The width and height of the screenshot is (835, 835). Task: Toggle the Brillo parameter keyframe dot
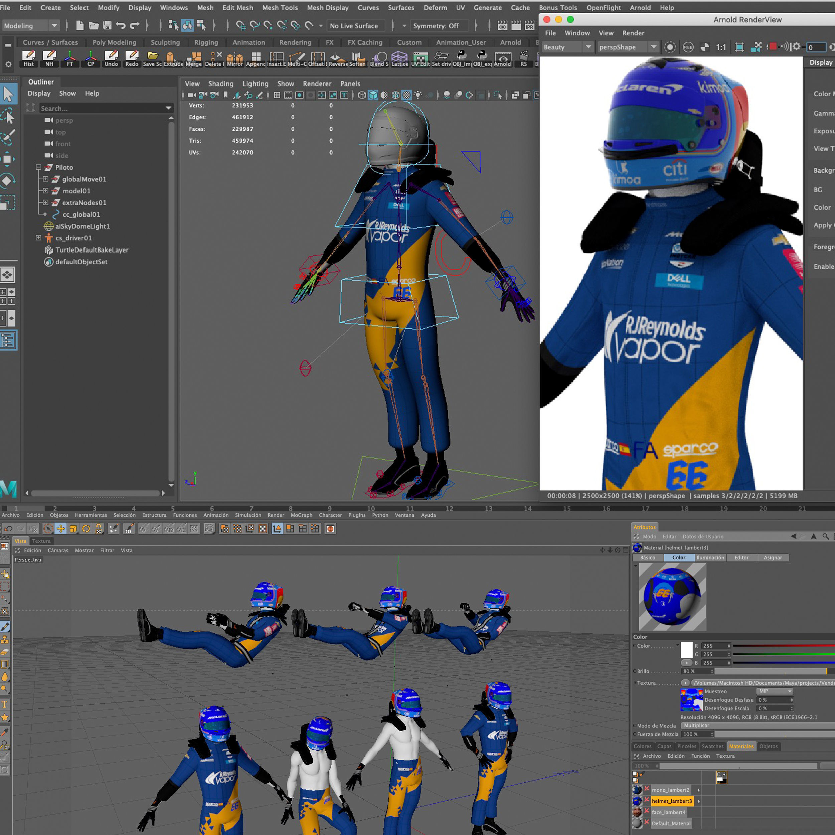point(635,671)
